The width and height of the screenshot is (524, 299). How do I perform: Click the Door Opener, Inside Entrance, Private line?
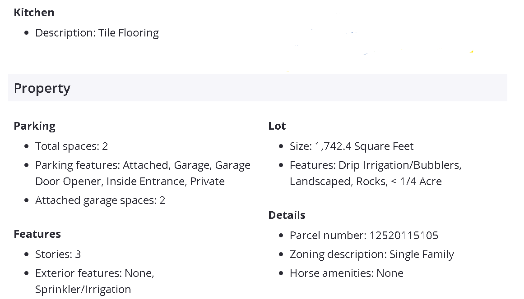coord(130,181)
